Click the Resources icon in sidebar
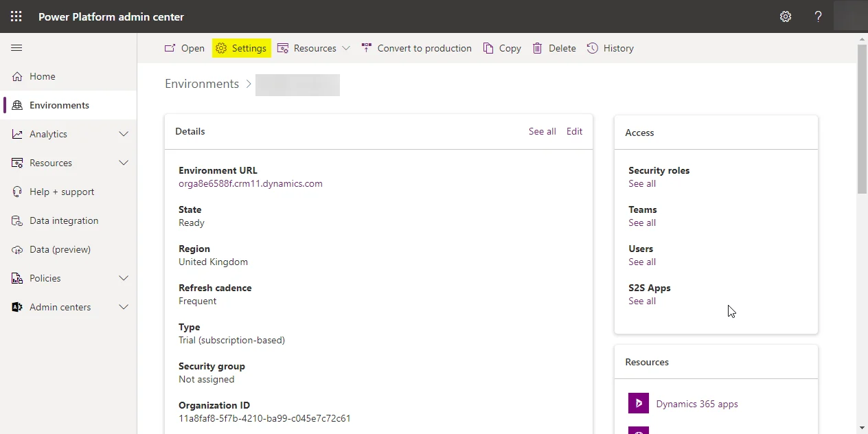The height and width of the screenshot is (434, 868). pos(17,163)
